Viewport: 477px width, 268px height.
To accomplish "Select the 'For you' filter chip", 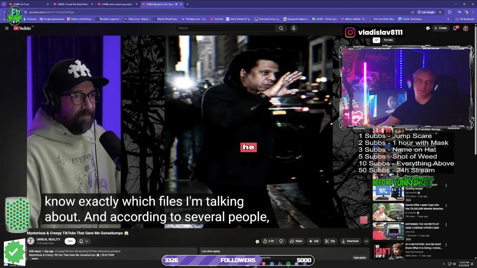I will point(388,40).
